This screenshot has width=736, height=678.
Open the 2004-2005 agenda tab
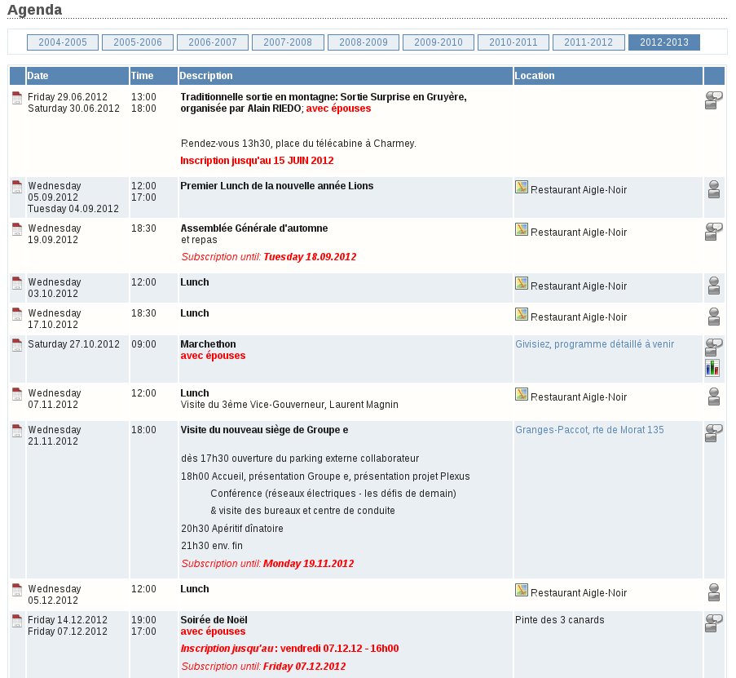click(63, 42)
